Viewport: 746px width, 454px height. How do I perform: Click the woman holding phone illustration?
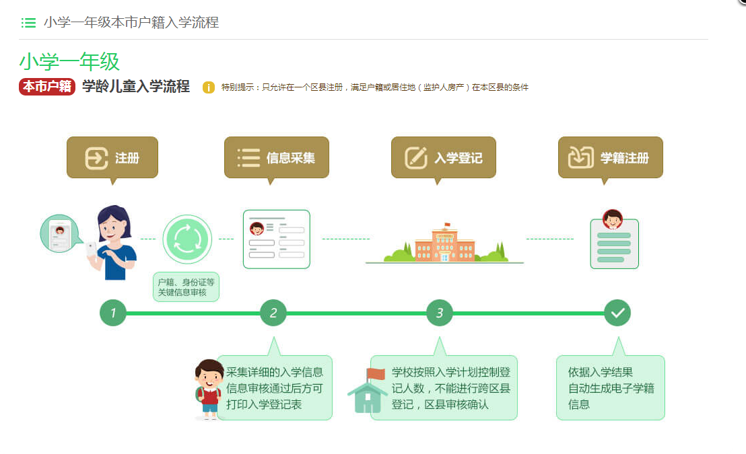114,242
